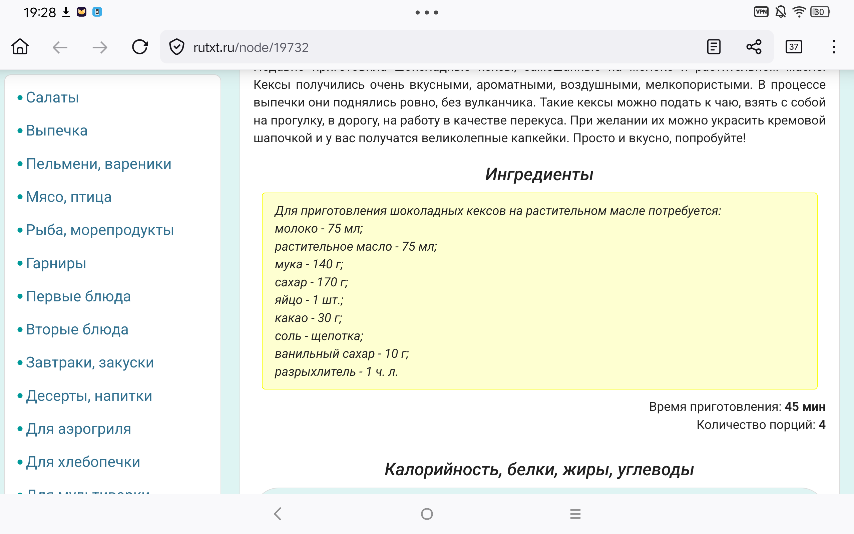Tap the address bar URL field
The height and width of the screenshot is (534, 854).
coord(388,47)
